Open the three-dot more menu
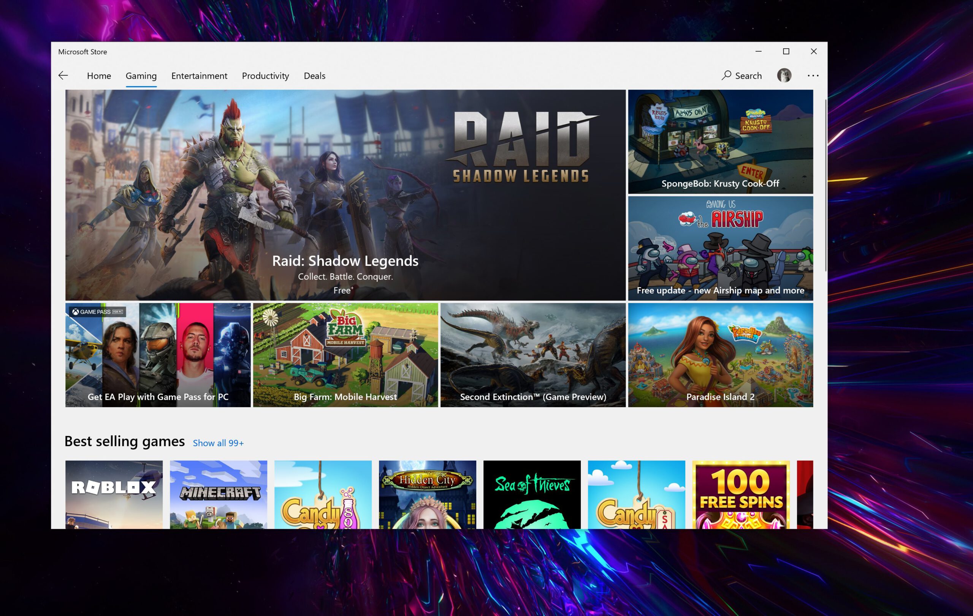This screenshot has height=616, width=973. coord(813,76)
